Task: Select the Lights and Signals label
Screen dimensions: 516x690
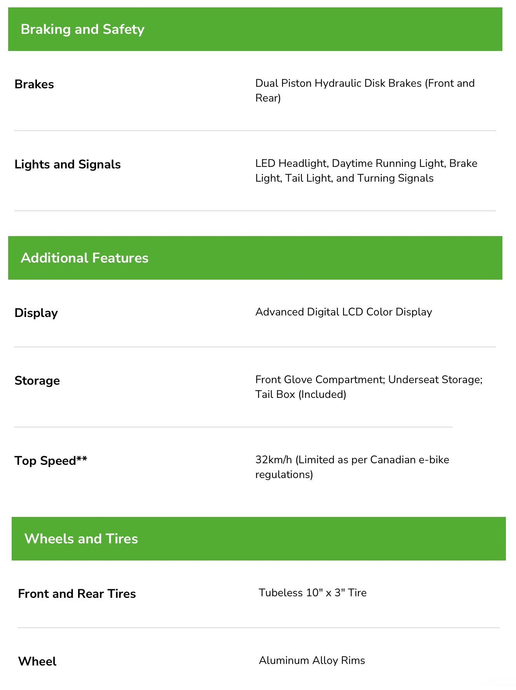Action: coord(68,165)
